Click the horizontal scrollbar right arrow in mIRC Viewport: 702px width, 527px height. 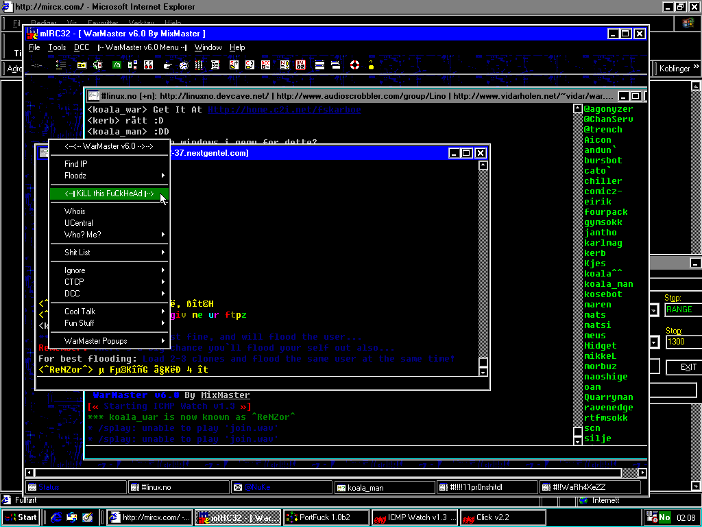(642, 472)
